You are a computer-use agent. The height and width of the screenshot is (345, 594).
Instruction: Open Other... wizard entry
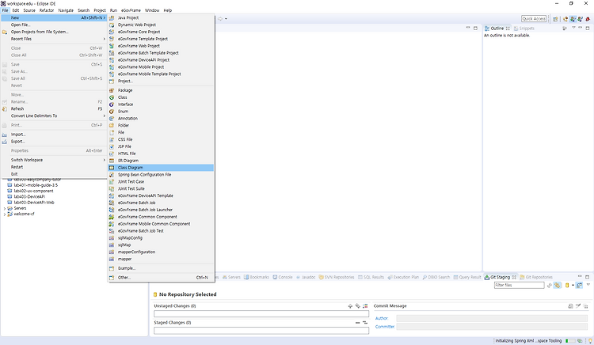tap(161, 278)
